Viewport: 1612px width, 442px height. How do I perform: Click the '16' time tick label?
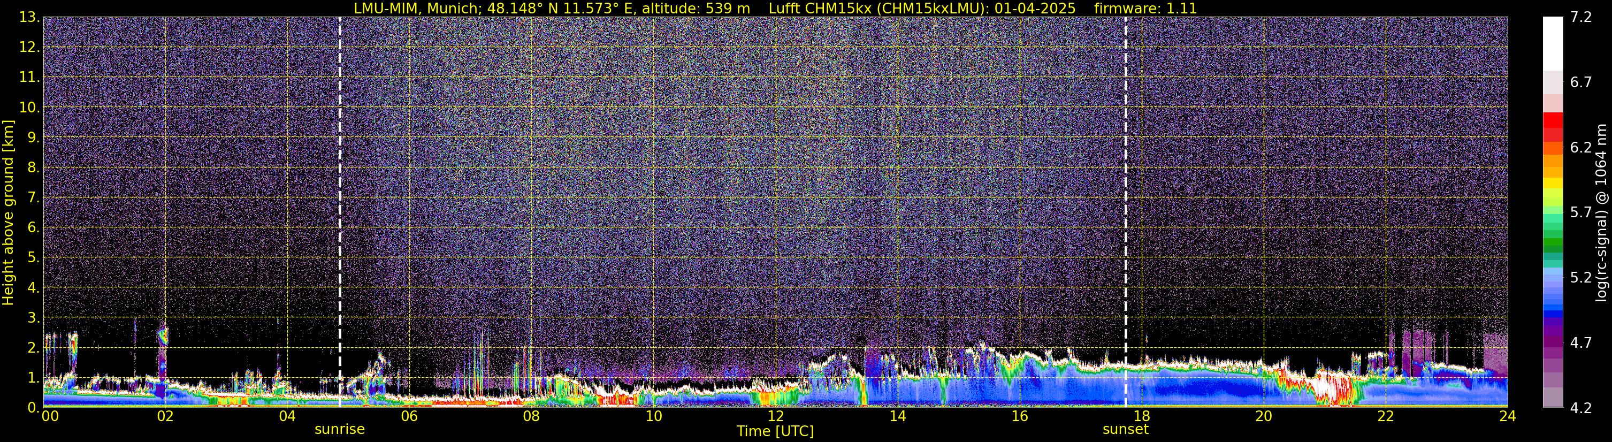[x=1019, y=416]
